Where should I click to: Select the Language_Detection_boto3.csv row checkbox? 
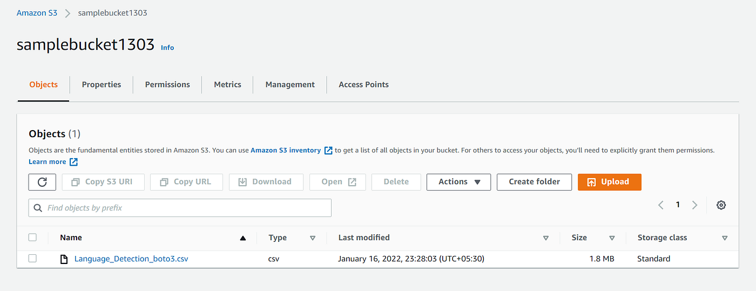32,259
